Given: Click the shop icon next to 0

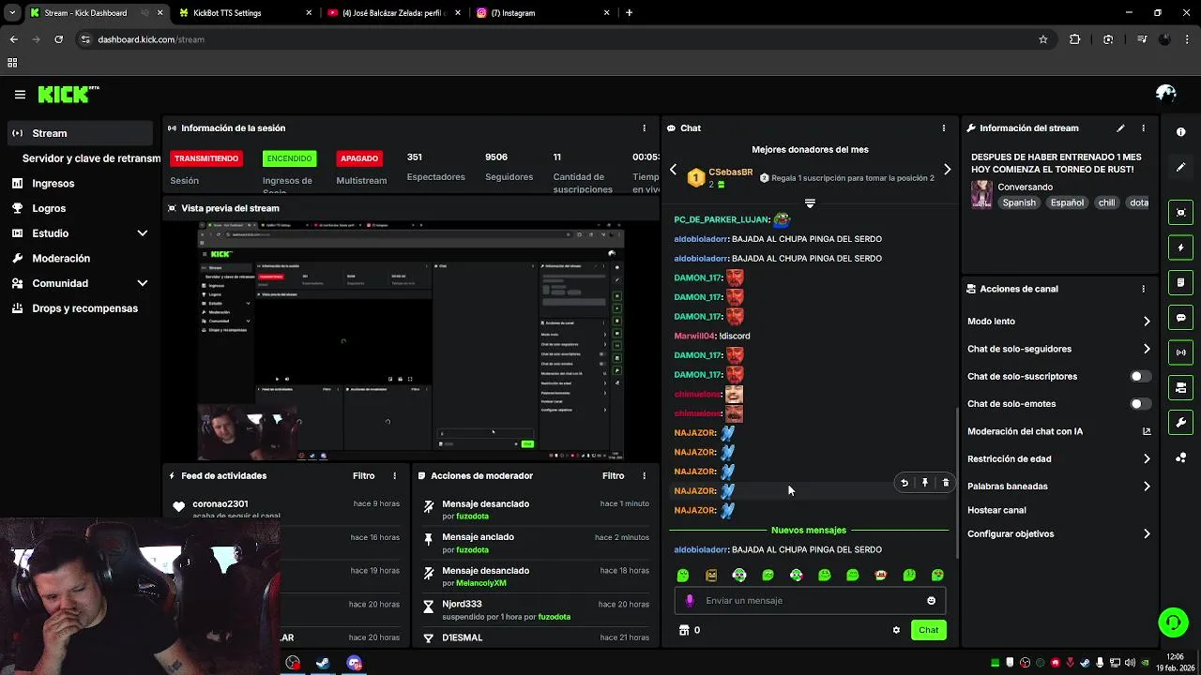Looking at the screenshot, I should [684, 630].
